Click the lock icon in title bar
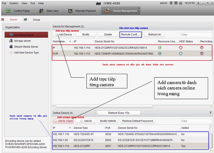Image resolution: width=214 pixels, height=153 pixels. point(198,3)
